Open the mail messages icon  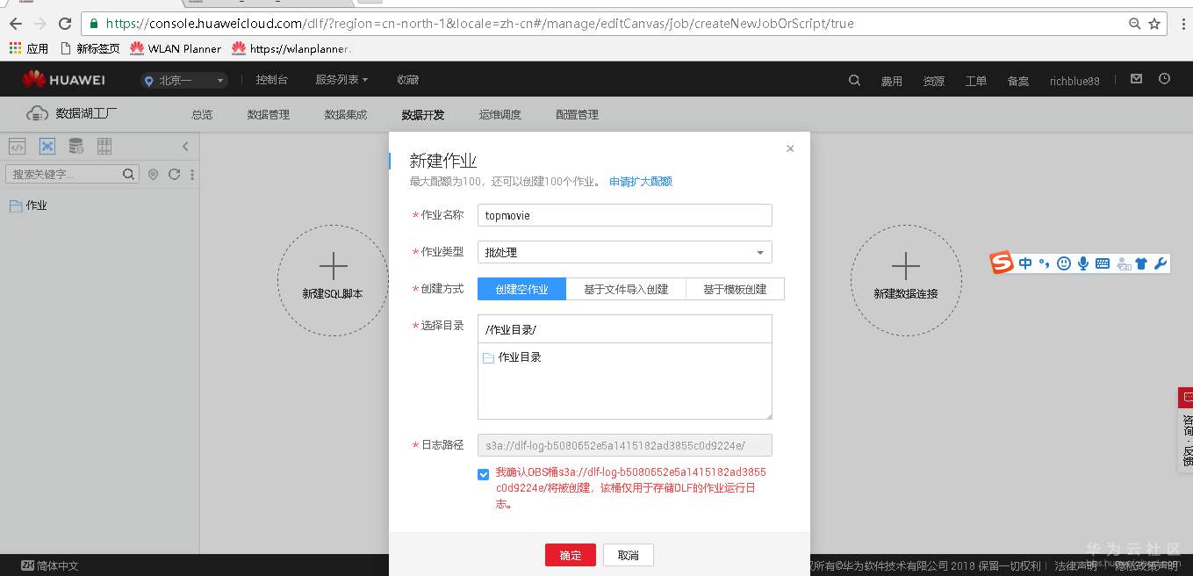[1137, 79]
